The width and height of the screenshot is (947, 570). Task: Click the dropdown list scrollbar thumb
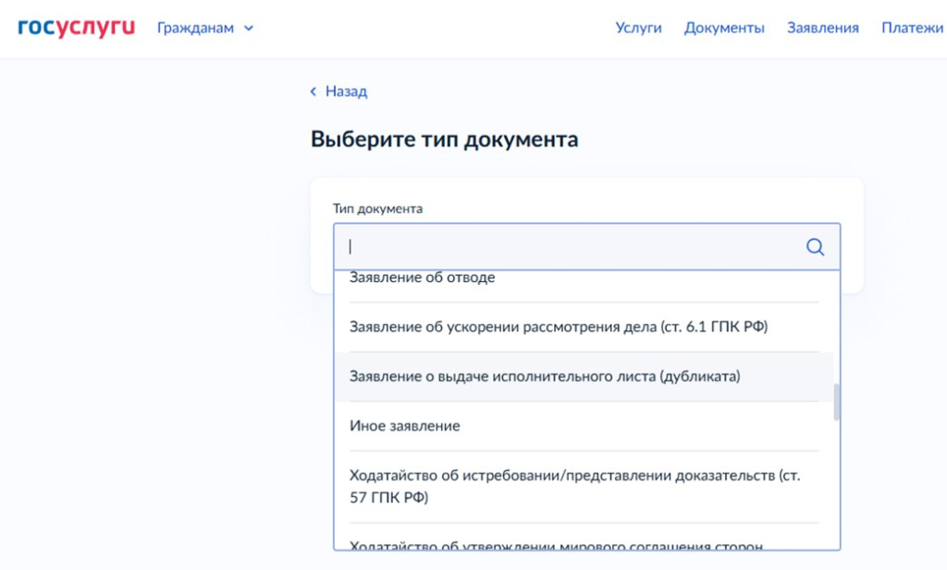pos(836,402)
